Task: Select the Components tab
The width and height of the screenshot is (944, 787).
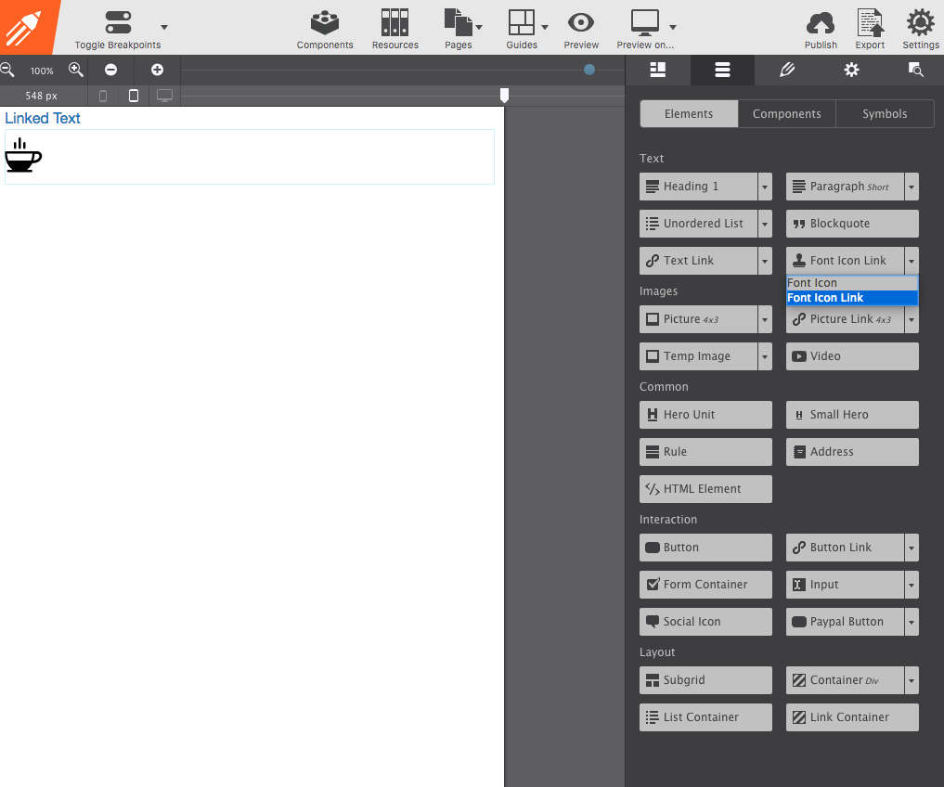Action: click(x=787, y=114)
